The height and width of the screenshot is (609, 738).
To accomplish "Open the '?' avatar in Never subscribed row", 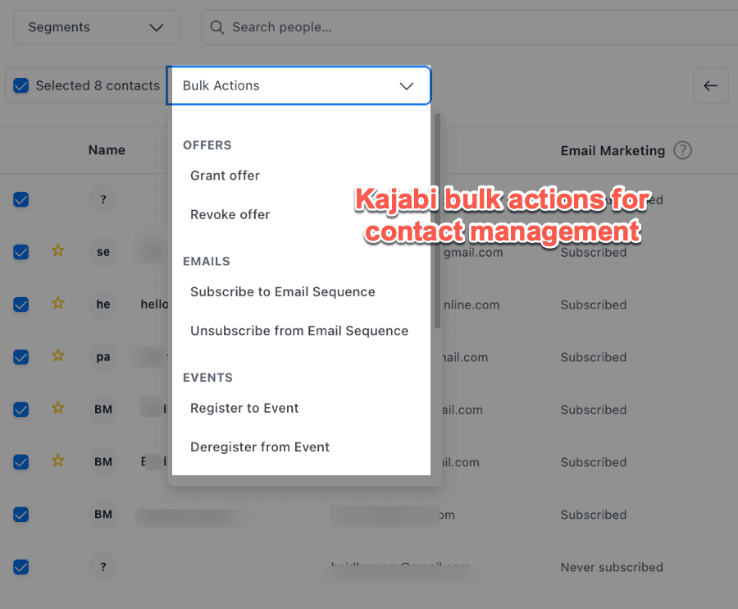I will [x=103, y=566].
